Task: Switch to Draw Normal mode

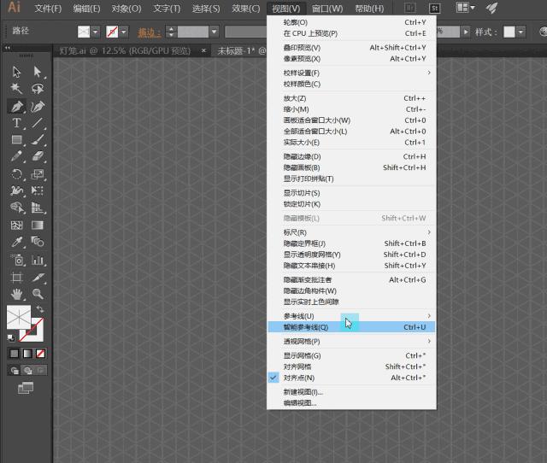Action: pos(15,370)
